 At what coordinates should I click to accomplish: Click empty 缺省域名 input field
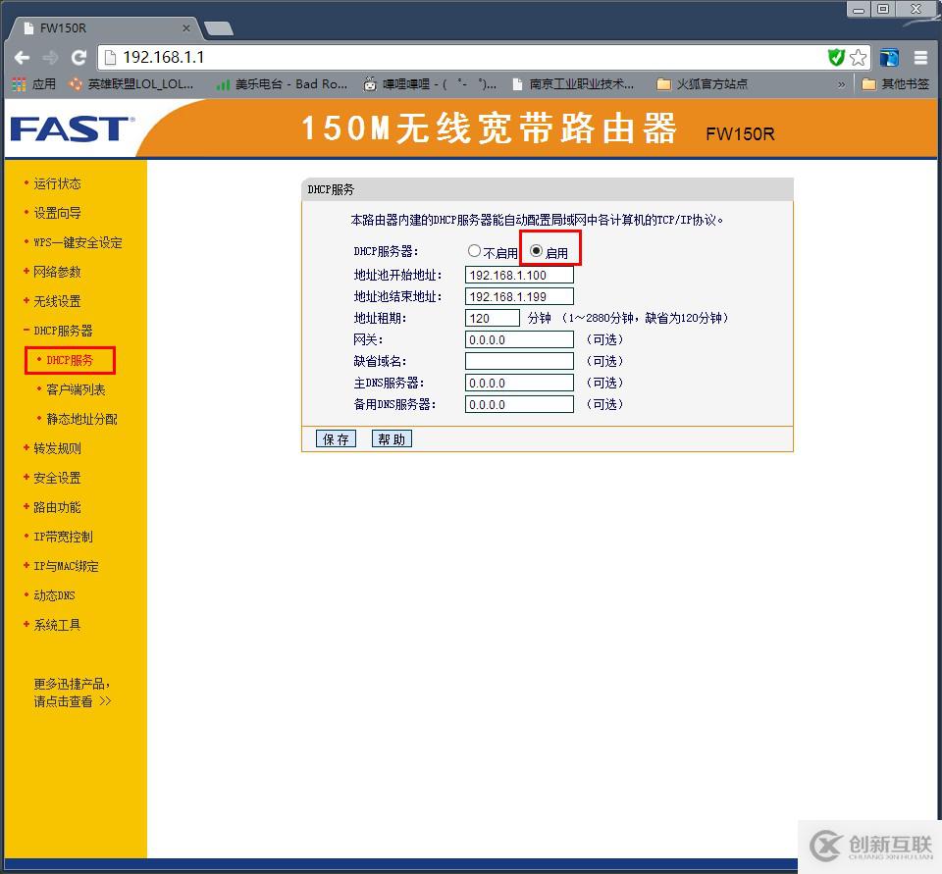point(520,362)
